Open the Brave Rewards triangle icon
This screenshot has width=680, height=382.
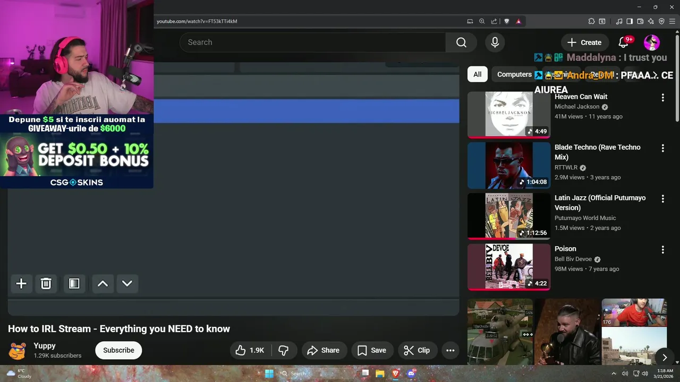tap(518, 21)
